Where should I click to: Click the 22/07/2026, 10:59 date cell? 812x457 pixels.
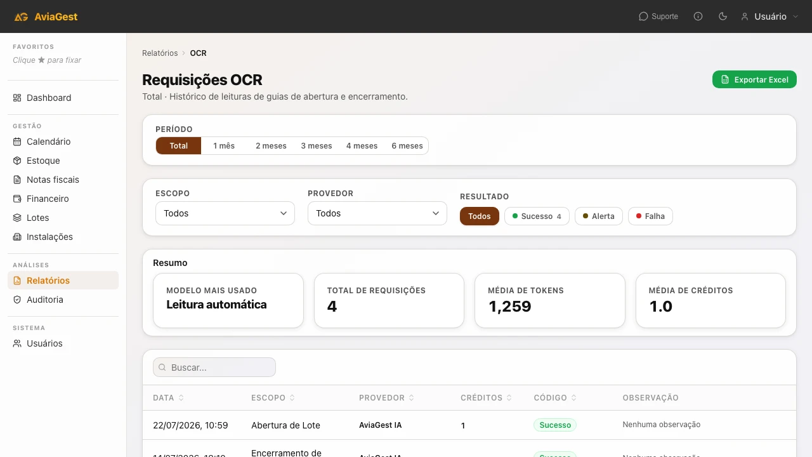point(190,425)
